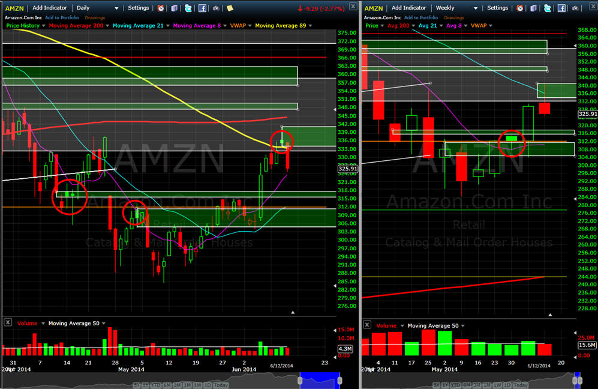Close the Daily chart window
598x389 pixels.
(x=353, y=7)
